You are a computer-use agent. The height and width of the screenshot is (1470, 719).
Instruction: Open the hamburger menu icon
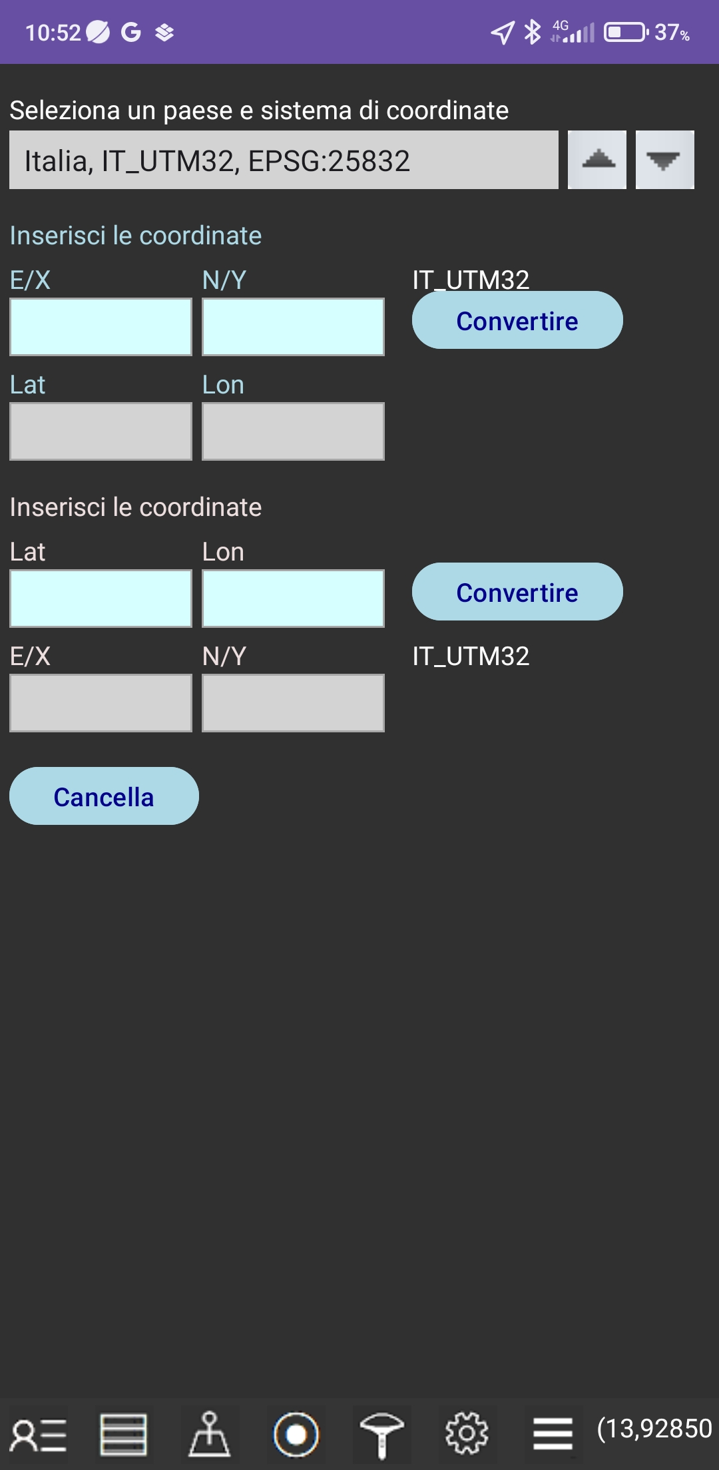pos(553,1434)
